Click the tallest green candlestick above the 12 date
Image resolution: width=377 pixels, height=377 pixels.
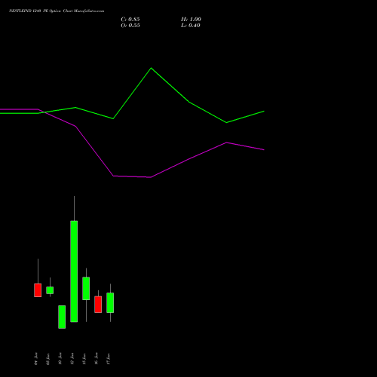pyautogui.click(x=74, y=271)
